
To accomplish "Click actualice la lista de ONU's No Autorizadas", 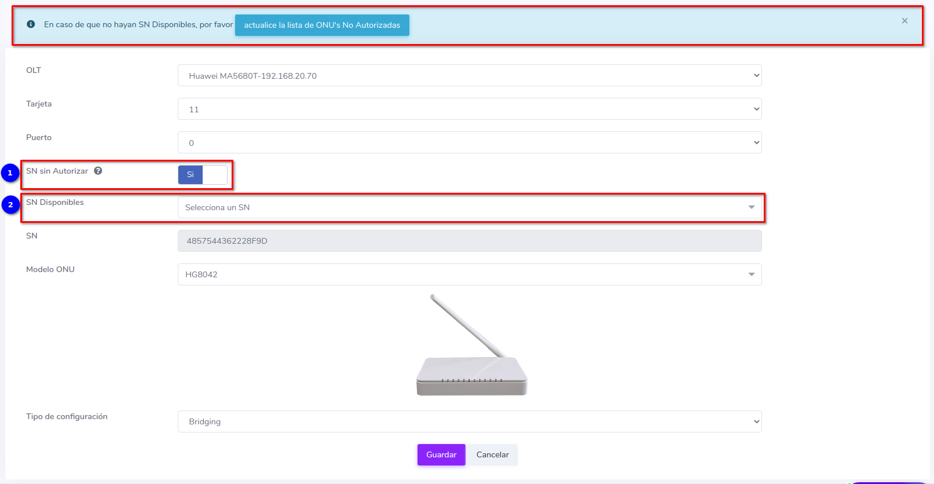I will tap(322, 25).
